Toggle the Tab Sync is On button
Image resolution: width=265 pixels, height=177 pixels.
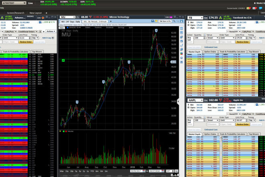pyautogui.click(x=165, y=21)
